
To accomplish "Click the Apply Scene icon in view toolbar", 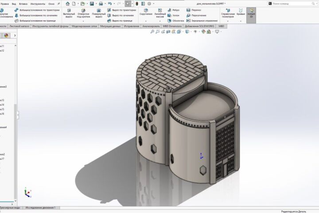I will [x=209, y=32].
